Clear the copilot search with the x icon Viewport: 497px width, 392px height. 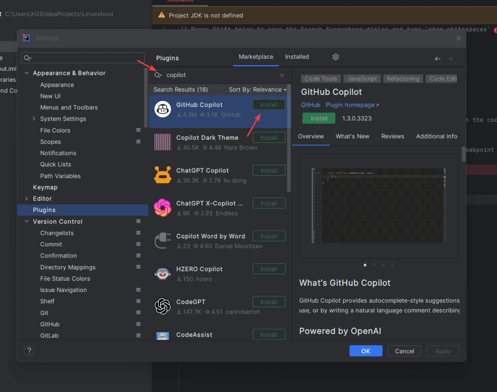[281, 75]
